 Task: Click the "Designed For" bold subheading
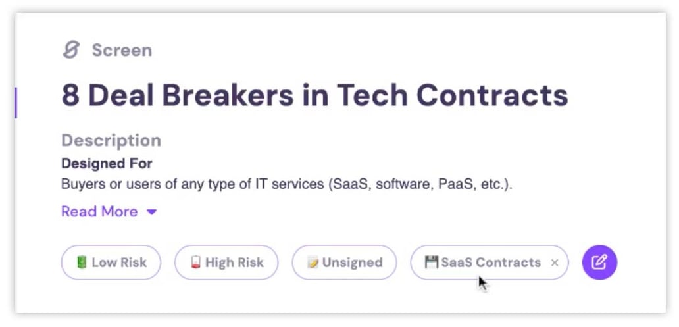[x=107, y=163]
